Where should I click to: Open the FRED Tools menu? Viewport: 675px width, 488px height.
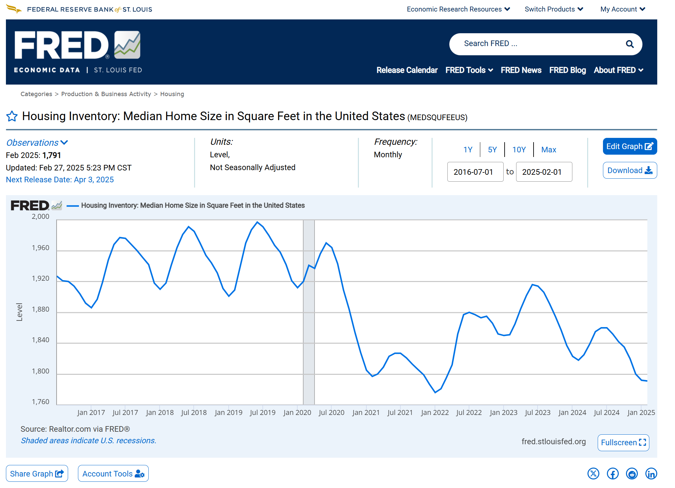[x=469, y=70]
